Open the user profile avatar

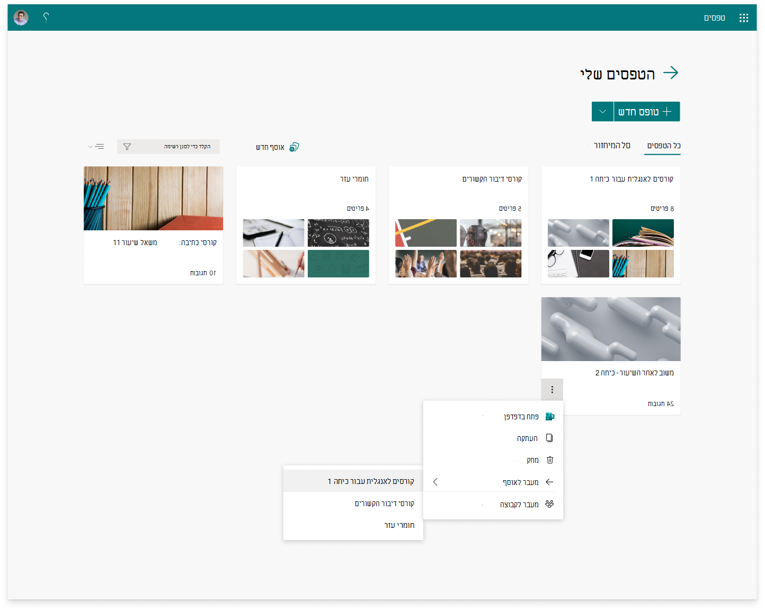(21, 18)
